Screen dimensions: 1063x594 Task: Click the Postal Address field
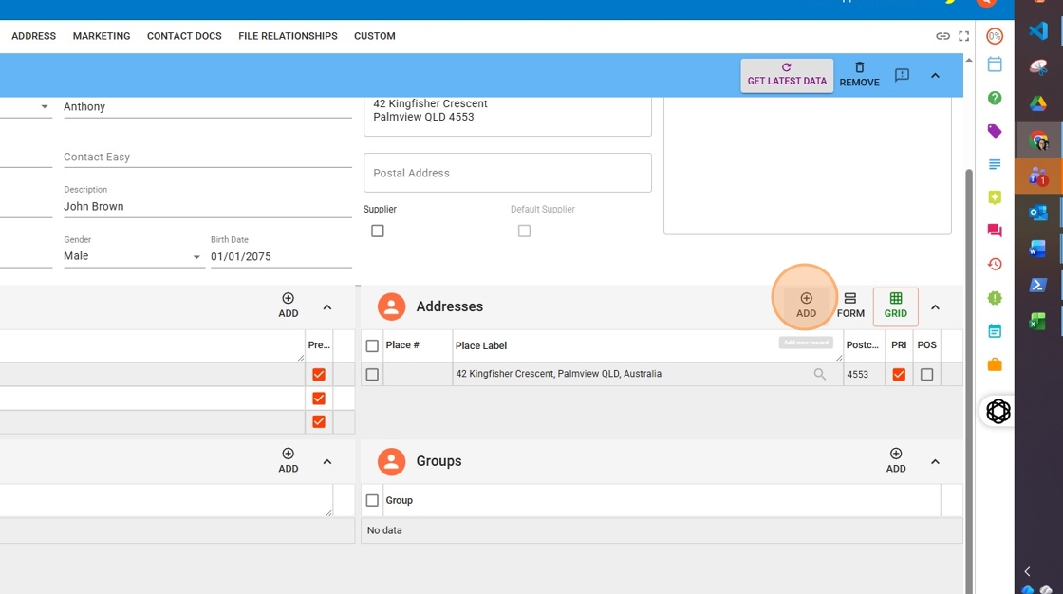point(507,173)
